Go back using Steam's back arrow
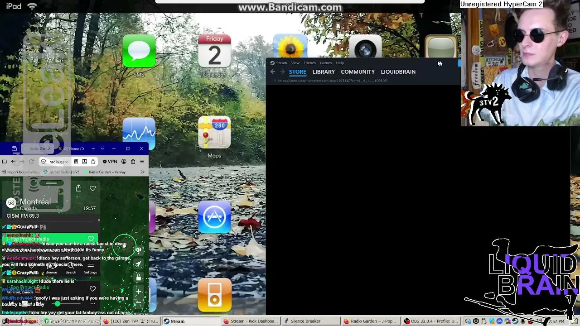This screenshot has width=580, height=326. pyautogui.click(x=272, y=72)
